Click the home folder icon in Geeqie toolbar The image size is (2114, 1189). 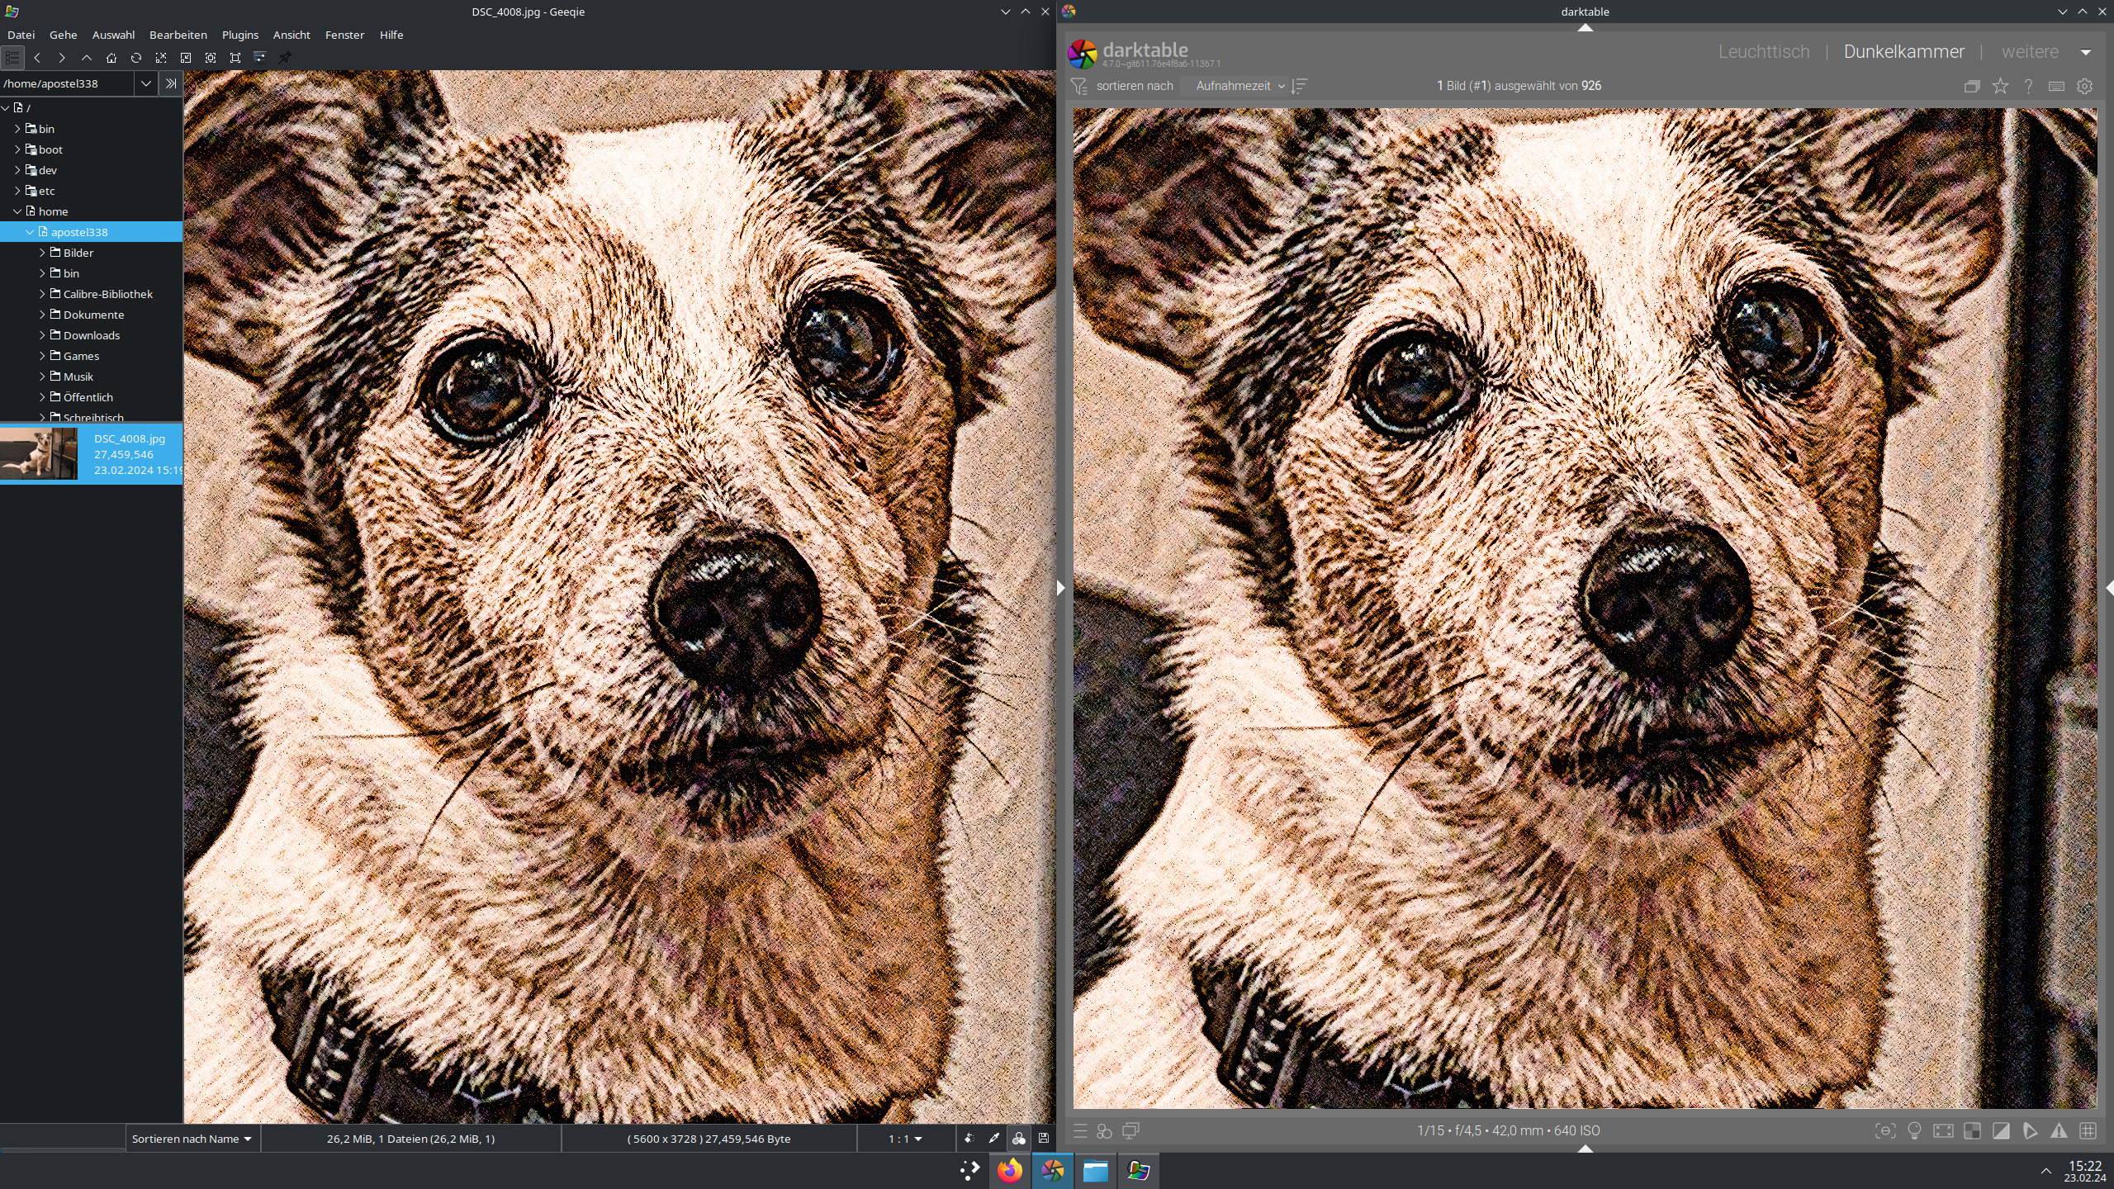tap(111, 58)
